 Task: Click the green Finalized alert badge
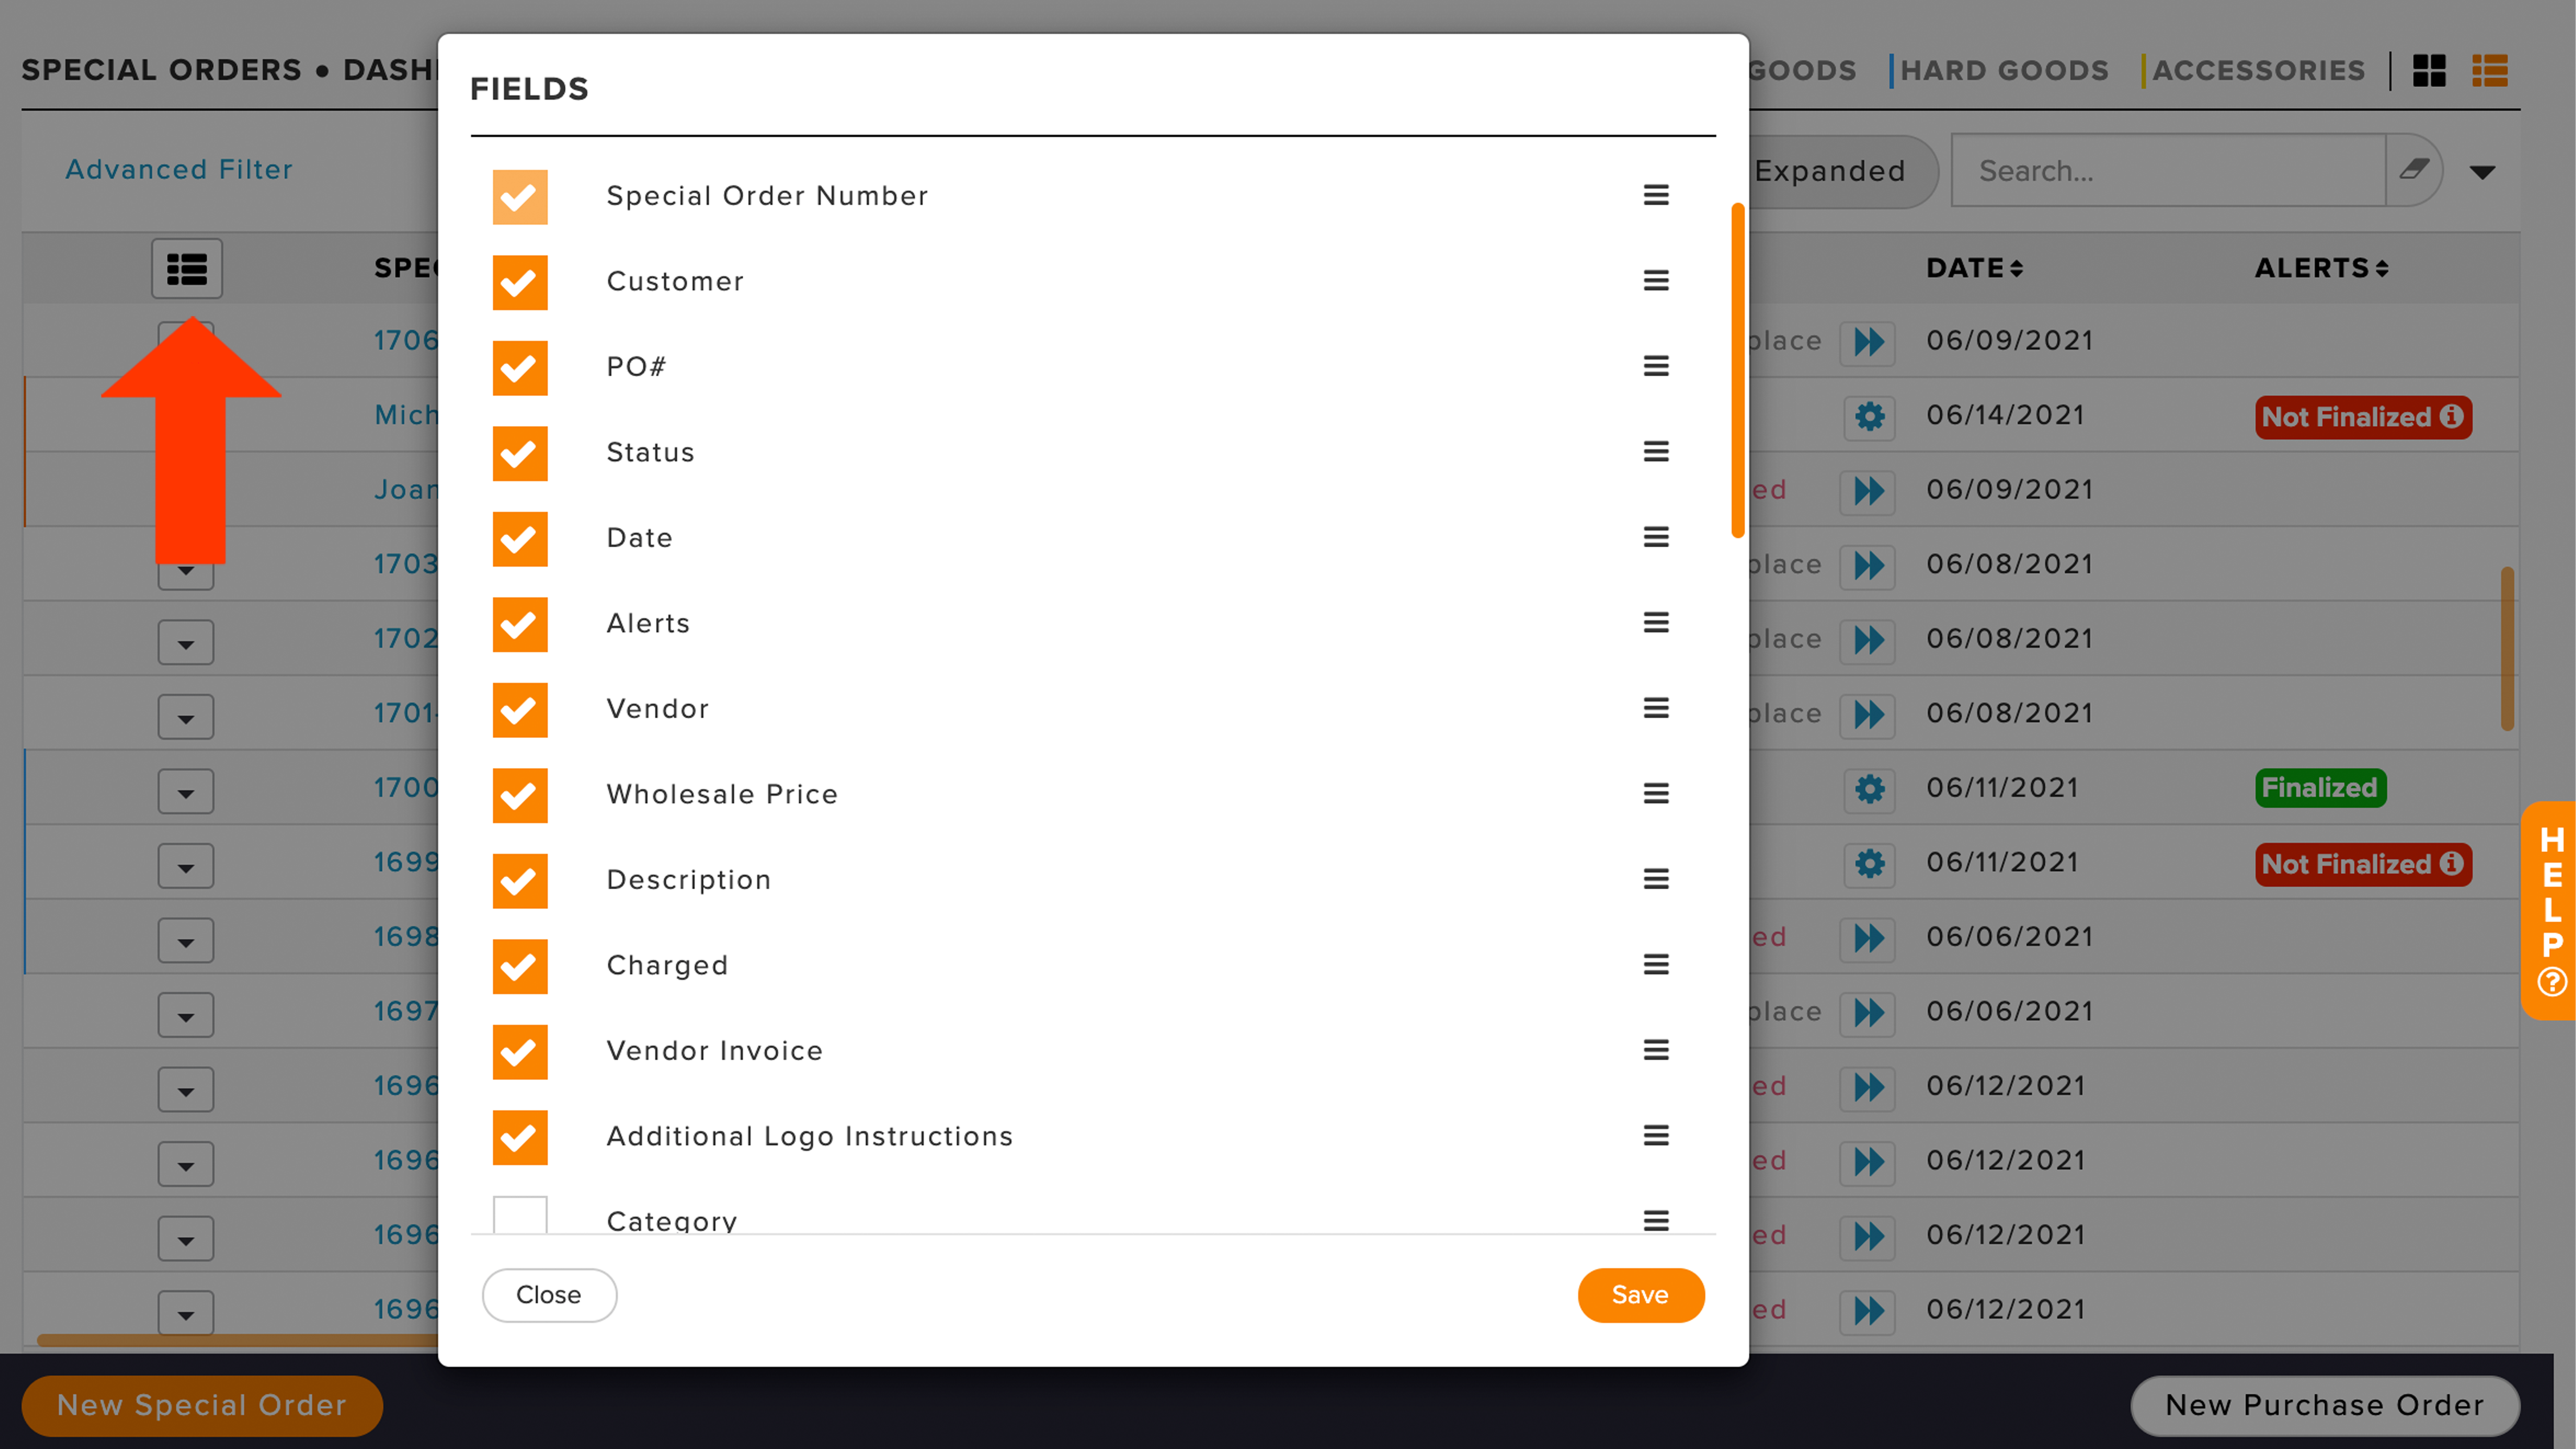(2320, 788)
